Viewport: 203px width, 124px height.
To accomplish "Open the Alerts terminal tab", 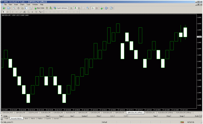I will click(x=33, y=118).
